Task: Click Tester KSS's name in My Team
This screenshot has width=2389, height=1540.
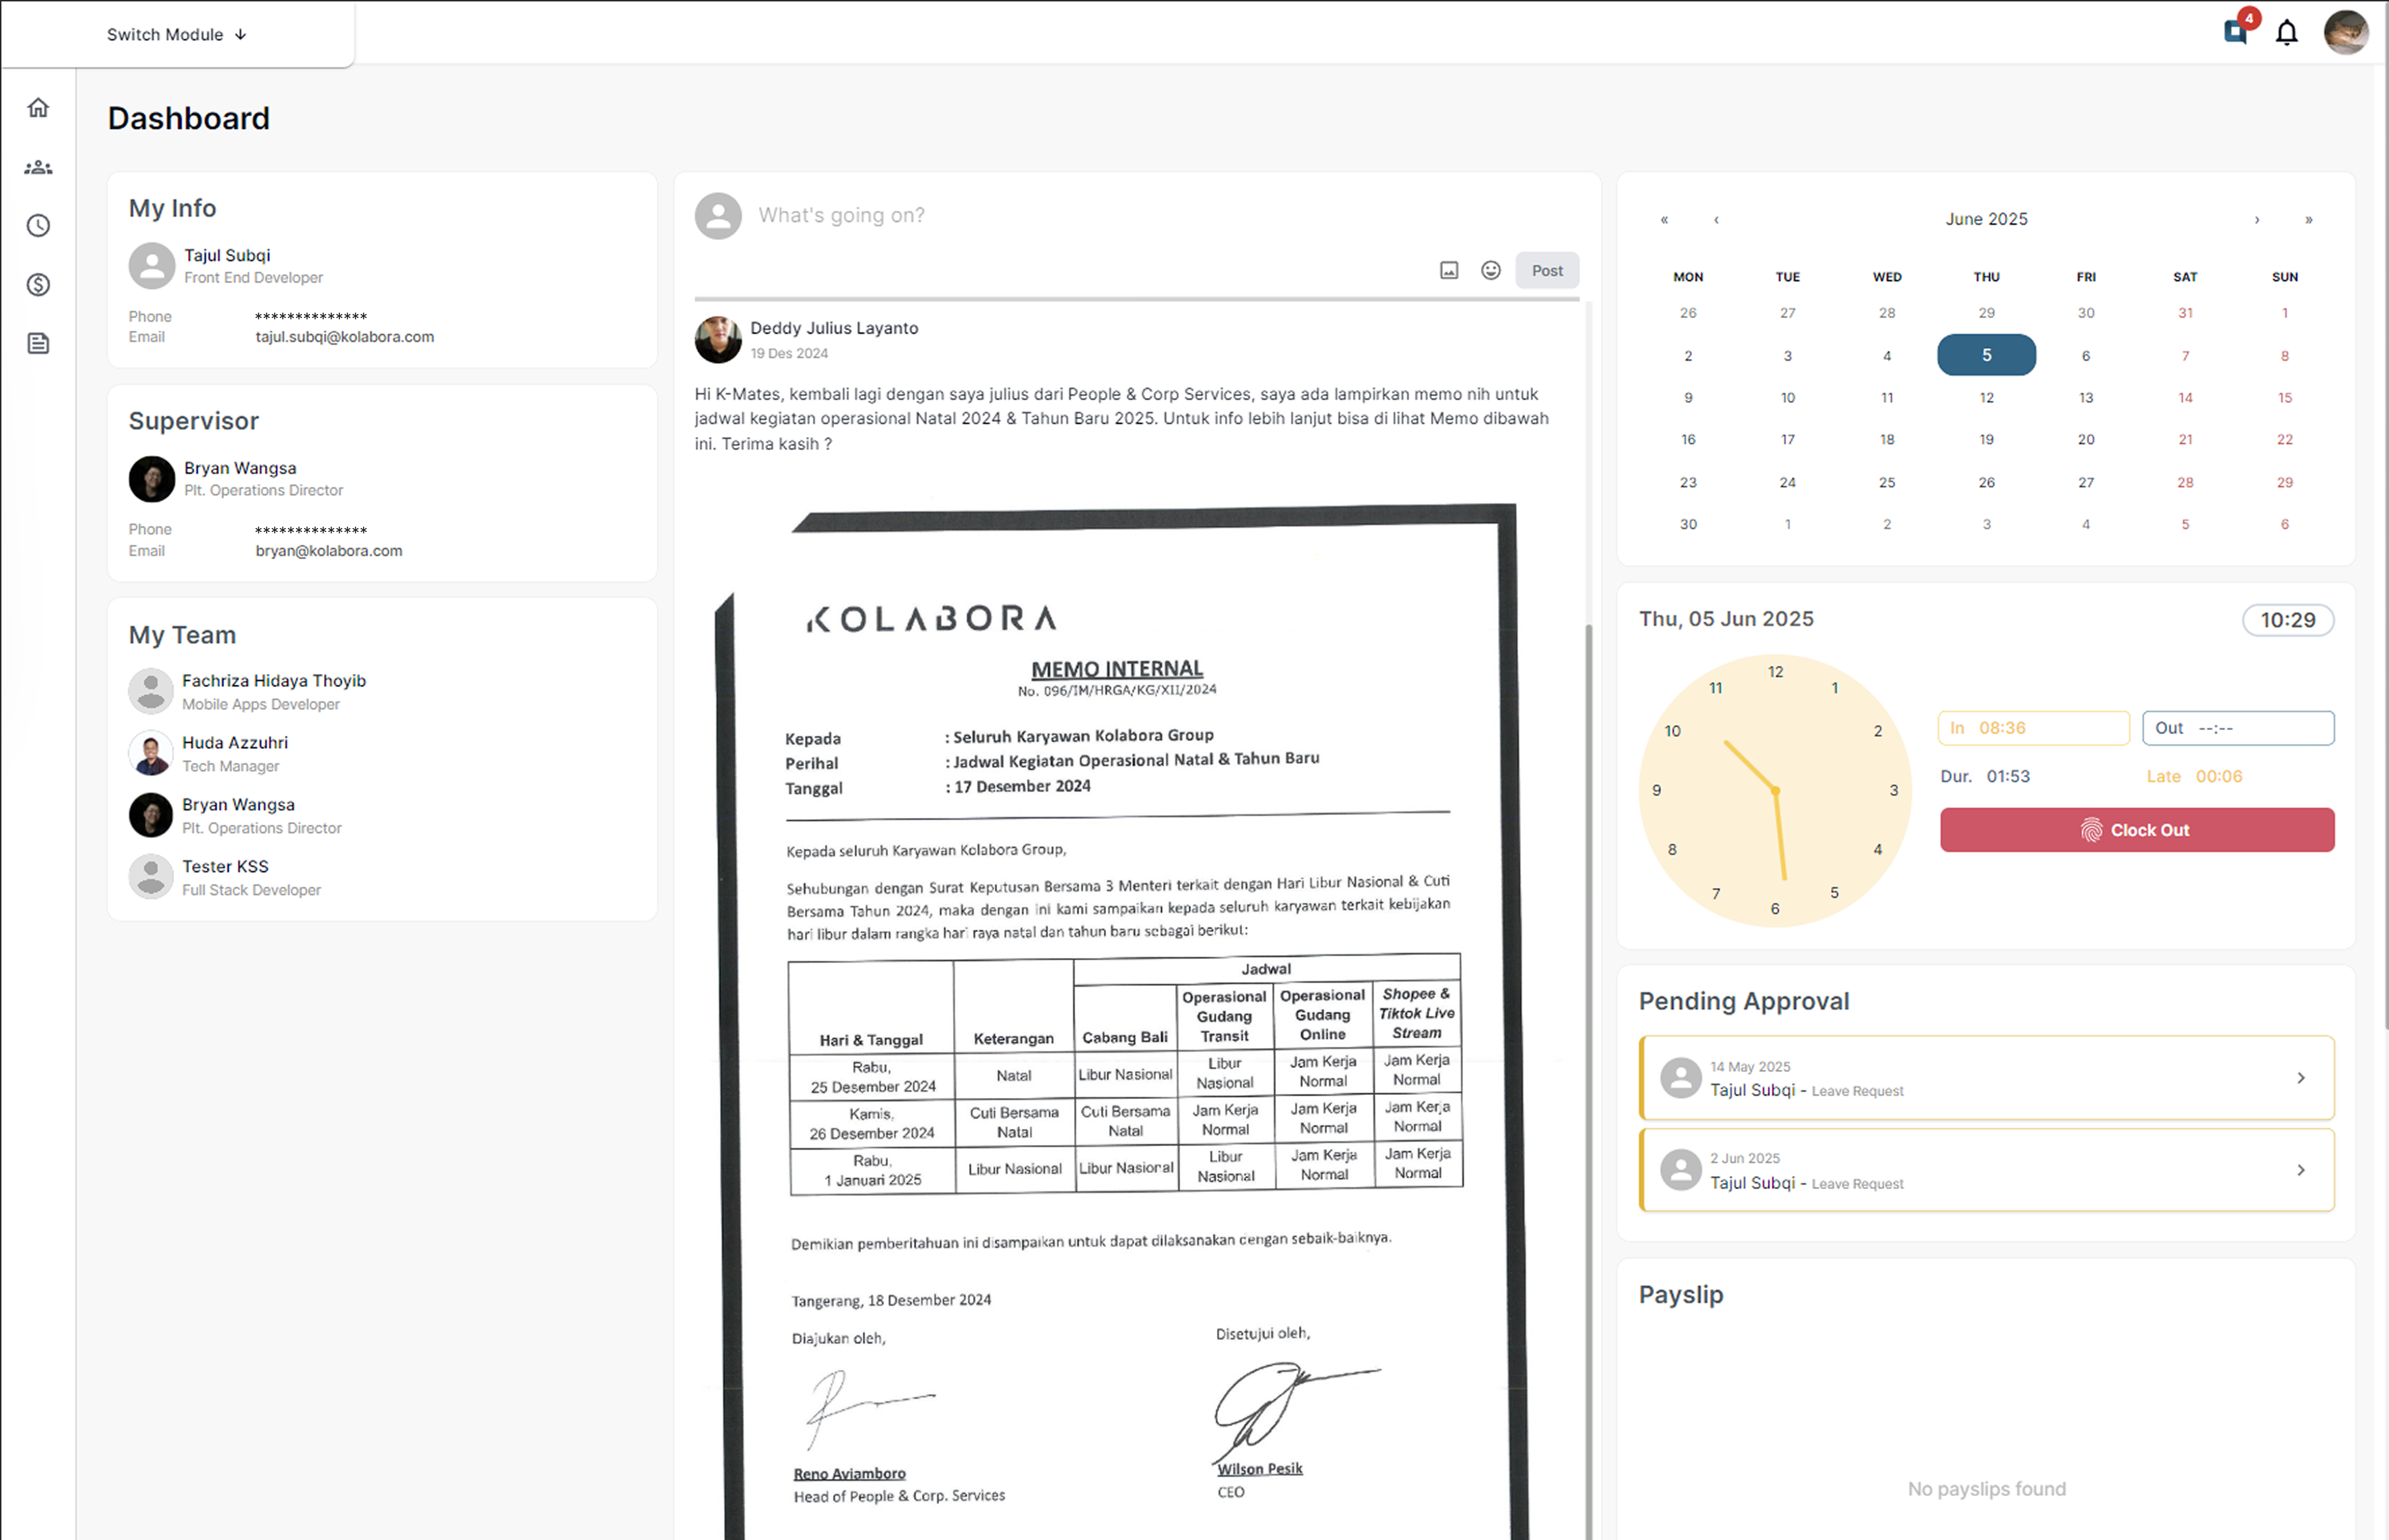Action: pos(225,867)
